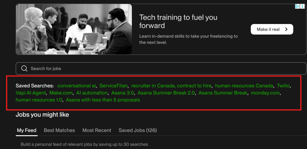This screenshot has height=149, width=307.
Task: Click the chevron arrow in Make it real
Action: click(286, 29)
